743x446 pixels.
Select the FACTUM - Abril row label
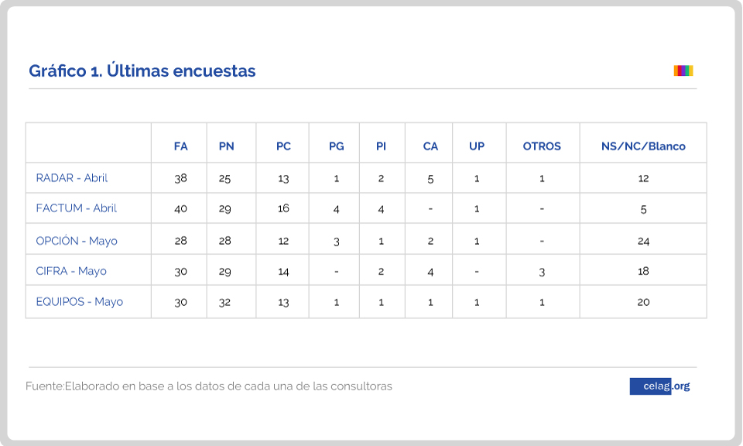tap(77, 208)
